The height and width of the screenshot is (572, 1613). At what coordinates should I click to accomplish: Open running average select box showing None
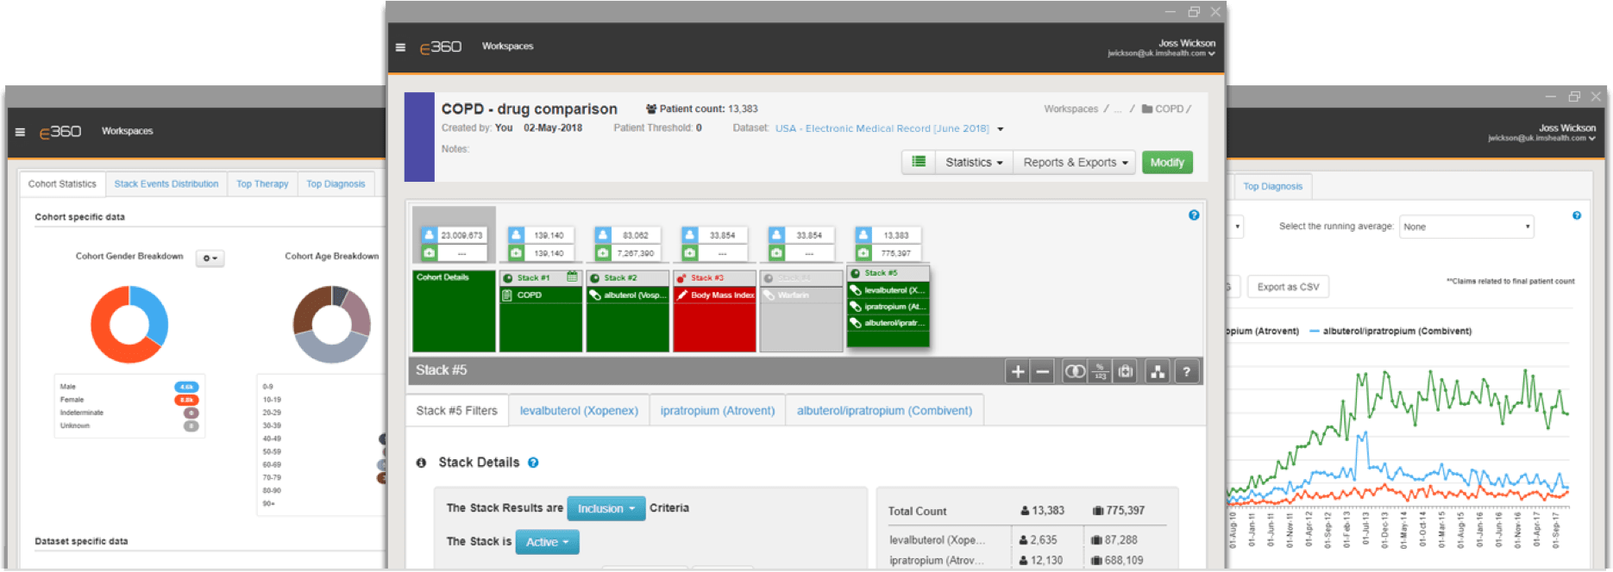[x=1466, y=227]
